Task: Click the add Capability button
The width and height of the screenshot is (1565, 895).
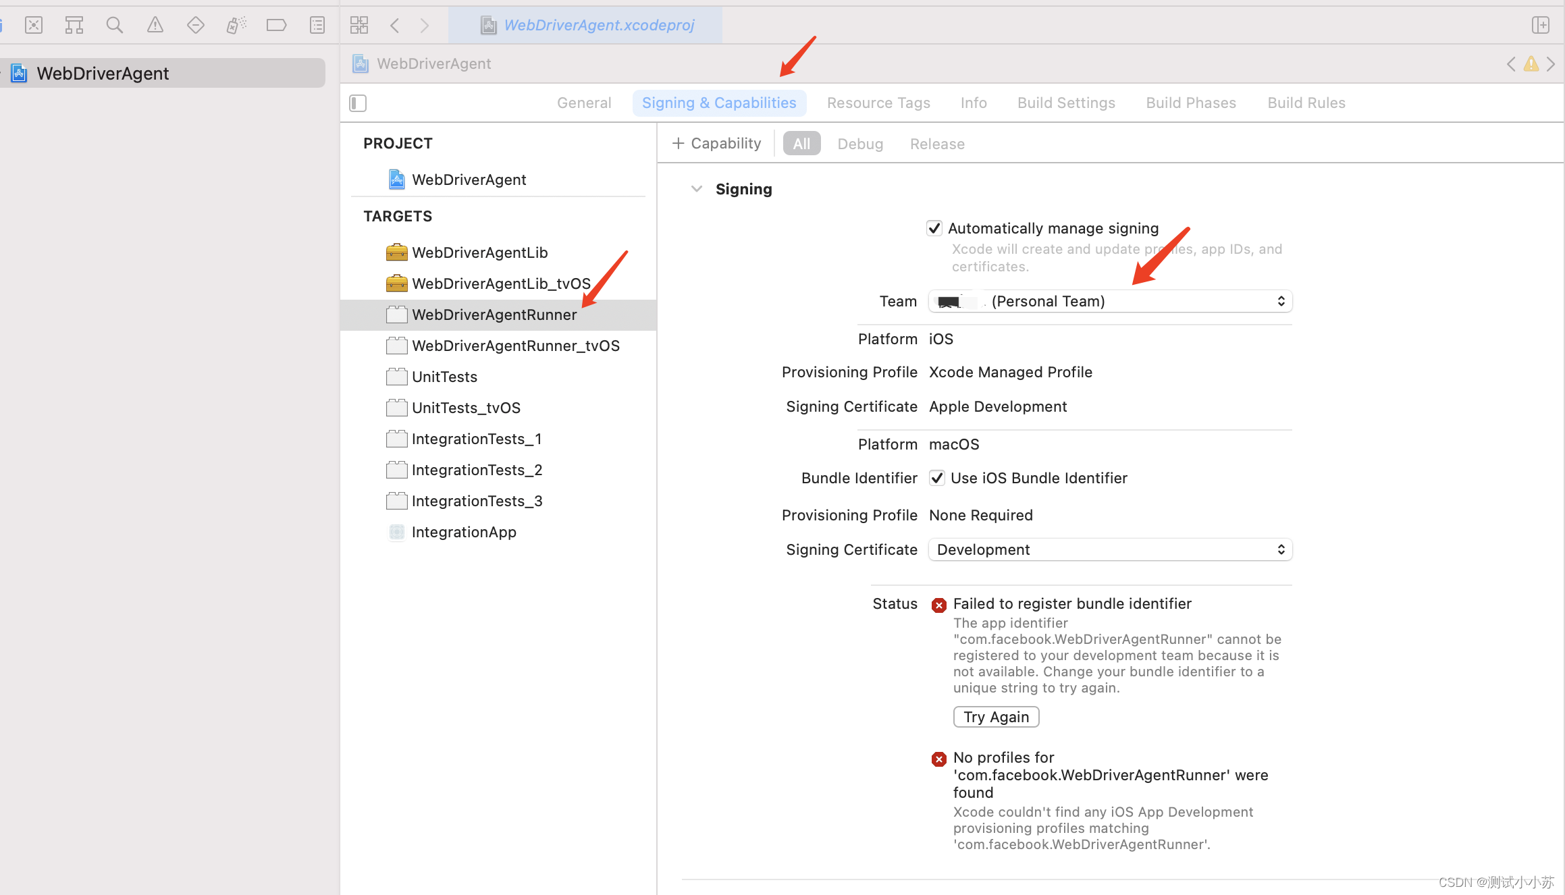Action: tap(716, 143)
